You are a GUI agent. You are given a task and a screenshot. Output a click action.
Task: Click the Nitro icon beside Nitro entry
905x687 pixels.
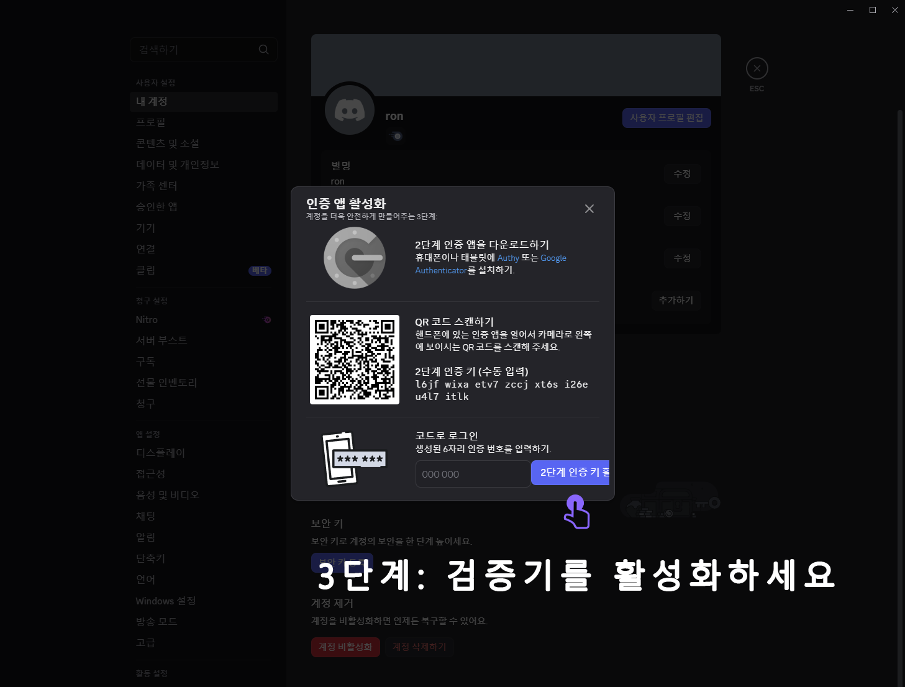267,320
